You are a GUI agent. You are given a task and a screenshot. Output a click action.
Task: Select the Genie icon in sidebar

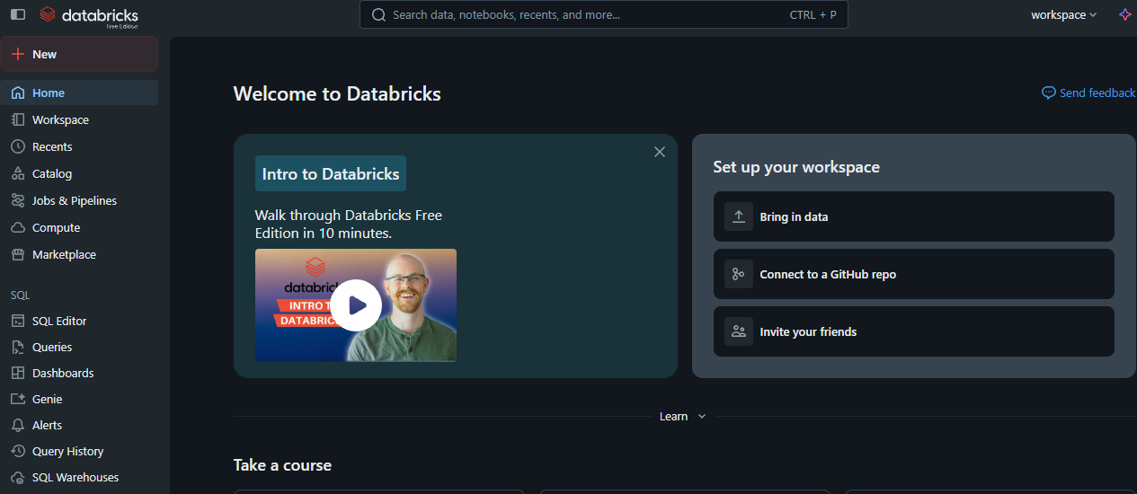(x=18, y=399)
